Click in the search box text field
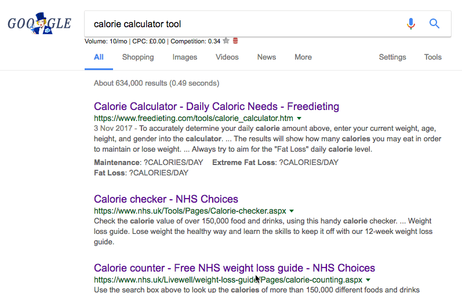This screenshot has height=293, width=462. tap(243, 24)
